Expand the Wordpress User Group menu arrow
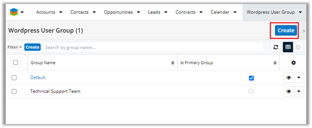The width and height of the screenshot is (312, 128). 300,12
